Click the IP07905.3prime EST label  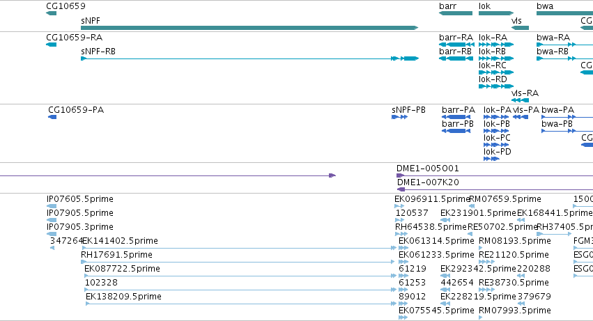click(80, 227)
